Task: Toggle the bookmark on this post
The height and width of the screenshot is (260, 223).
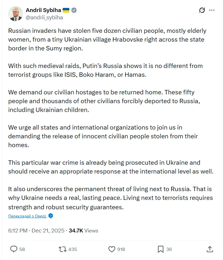Action: 160,249
